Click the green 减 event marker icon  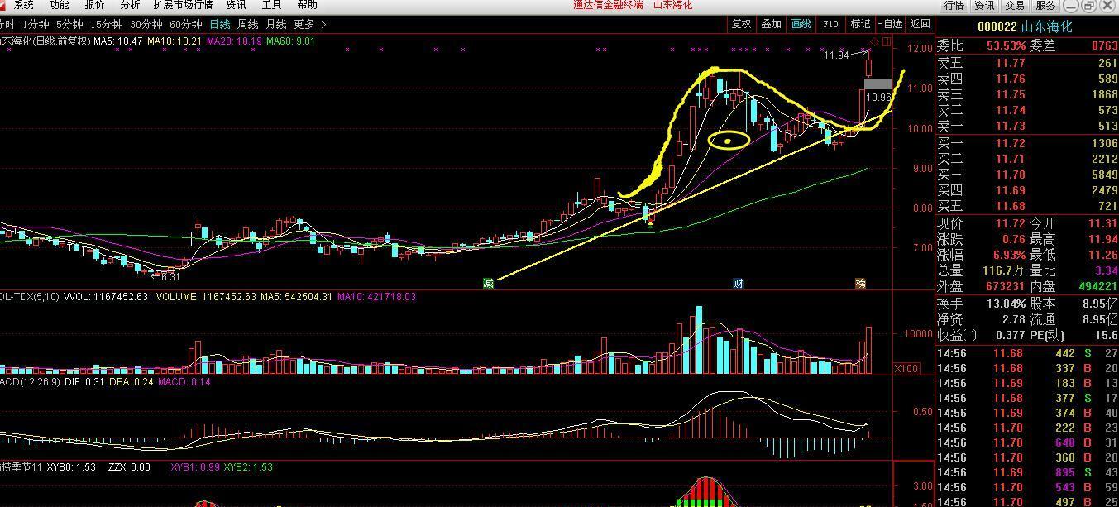click(x=488, y=284)
